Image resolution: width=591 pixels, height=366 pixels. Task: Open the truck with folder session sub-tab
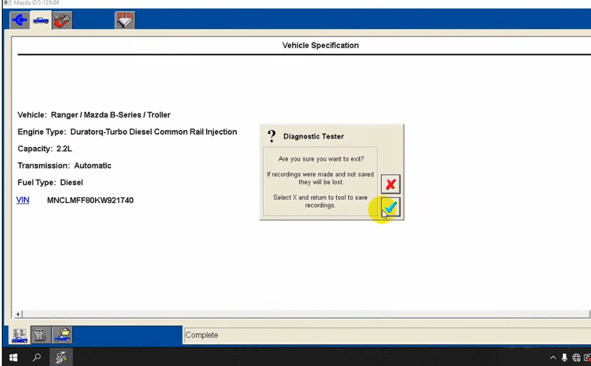[62, 335]
